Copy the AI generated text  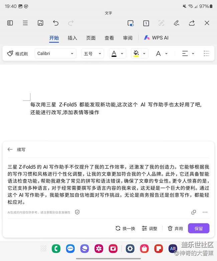point(194,212)
